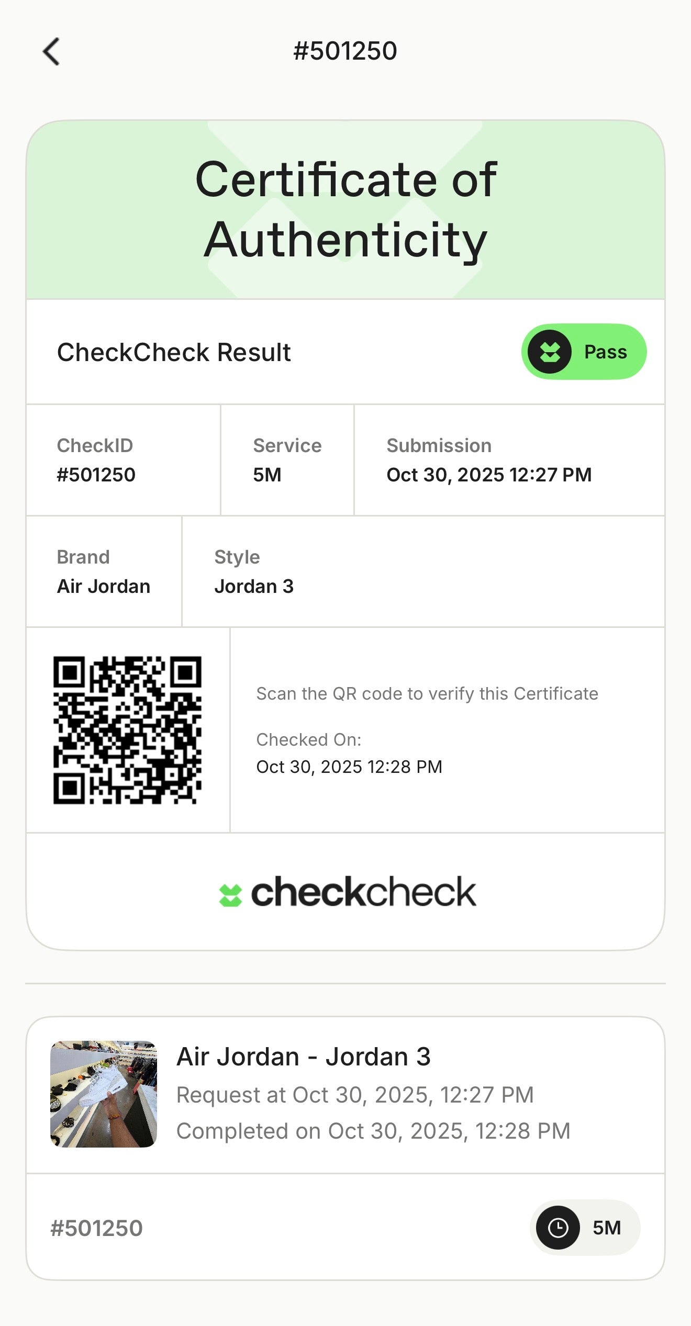This screenshot has width=691, height=1326.
Task: Tap the Service 5M cell
Action: click(287, 460)
